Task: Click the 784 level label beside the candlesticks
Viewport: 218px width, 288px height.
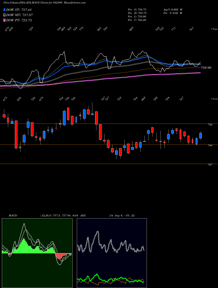Action: coord(210,125)
